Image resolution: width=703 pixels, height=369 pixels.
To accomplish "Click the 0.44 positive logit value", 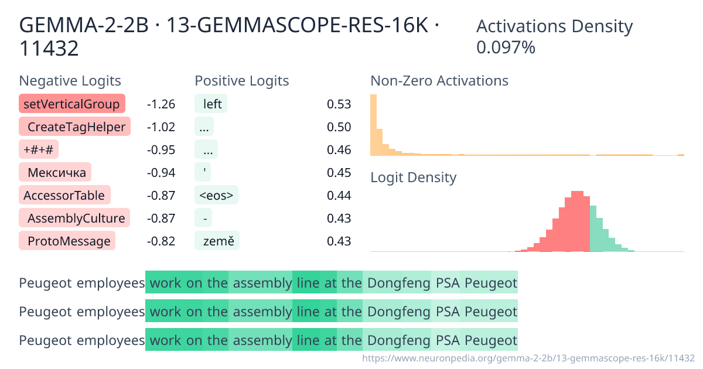I will (x=339, y=196).
